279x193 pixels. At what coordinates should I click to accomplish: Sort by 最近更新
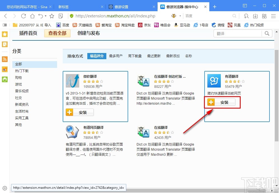(x=154, y=56)
